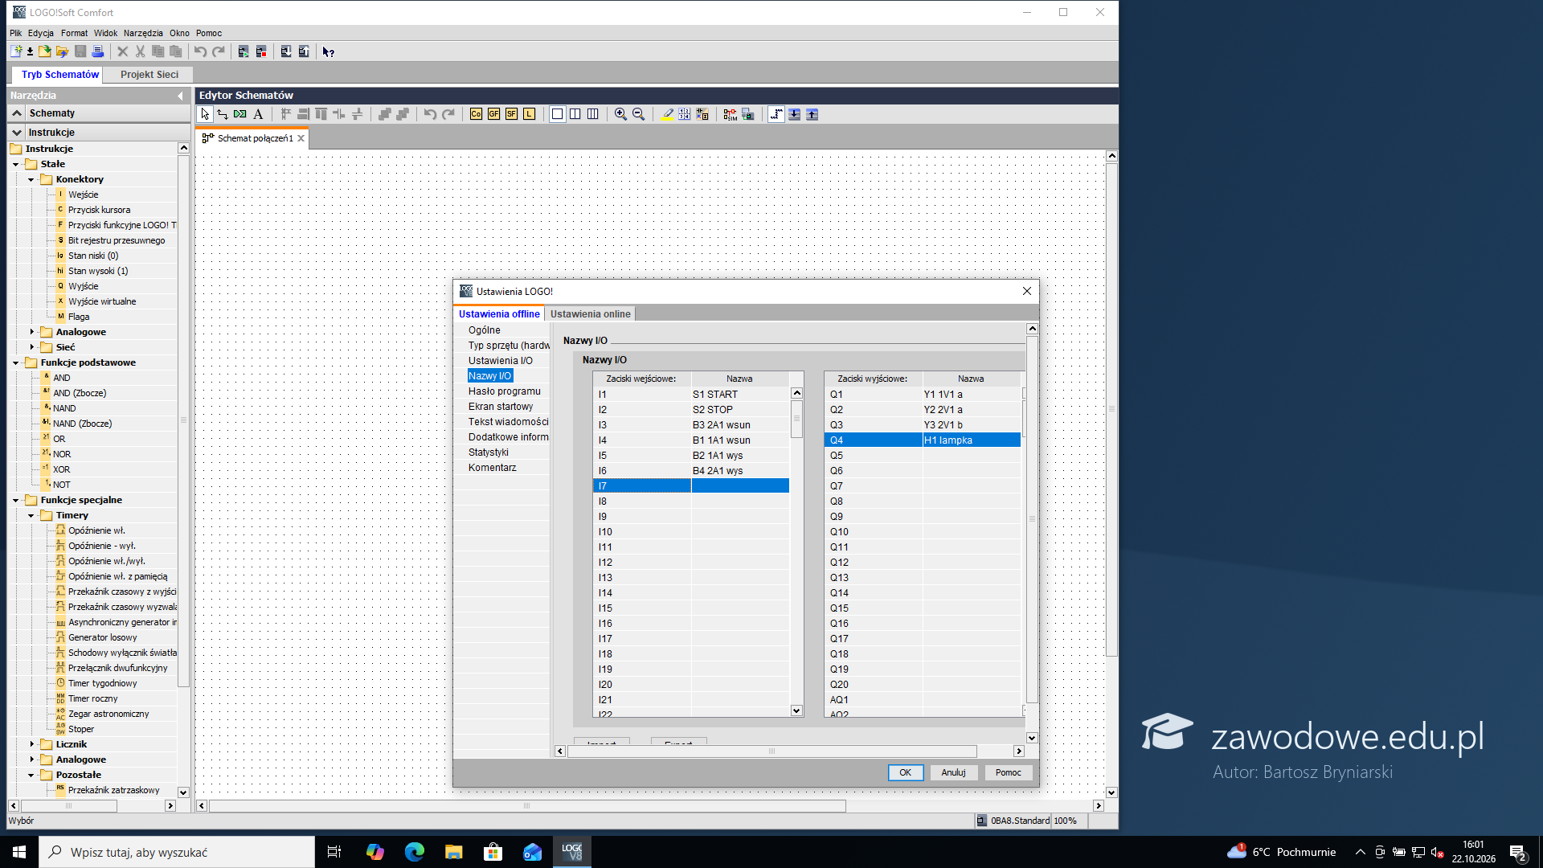
Task: Select Wejście connector in instruction tree
Action: click(83, 194)
